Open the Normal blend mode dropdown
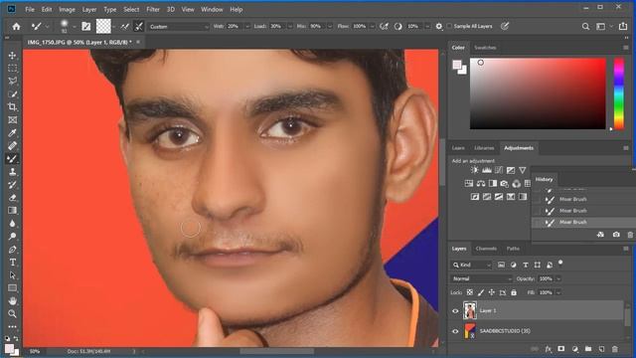This screenshot has height=358, width=636. pos(481,278)
